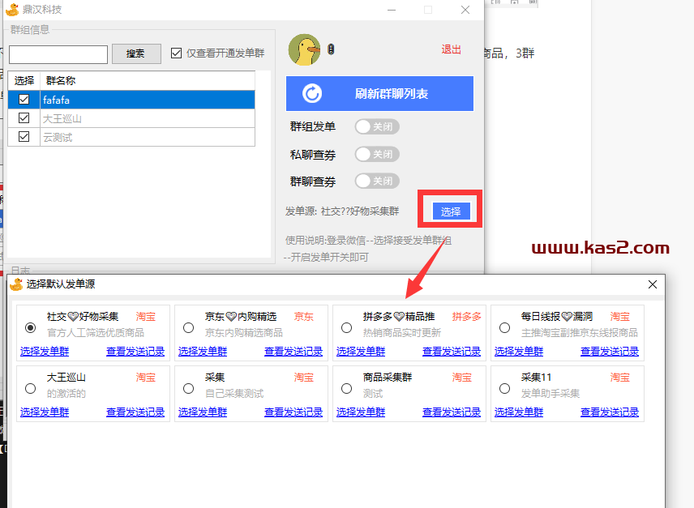Click the yellow duck profile avatar

pos(305,50)
